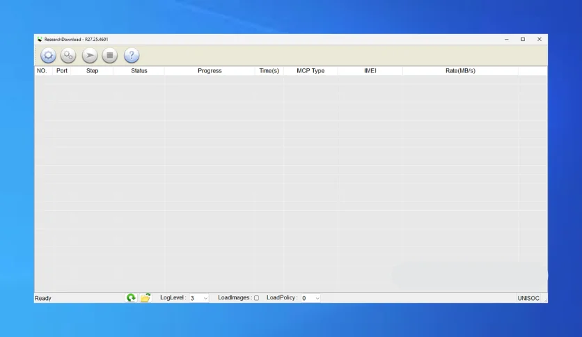Maximize the ResearchDownload window

click(x=523, y=40)
